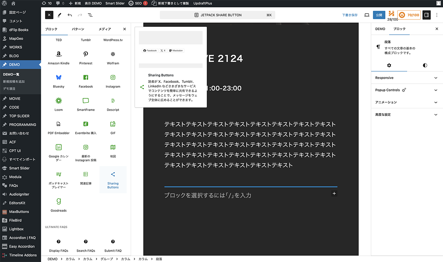Viewport: 443px width, 262px height.
Task: Toggle the block inserter panel closed
Action: [x=49, y=15]
